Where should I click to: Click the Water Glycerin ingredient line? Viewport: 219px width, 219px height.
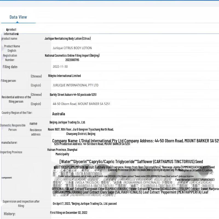131,162
